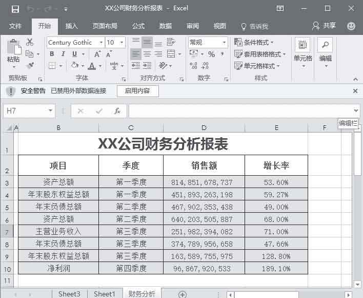Decrease indent

tap(136, 66)
